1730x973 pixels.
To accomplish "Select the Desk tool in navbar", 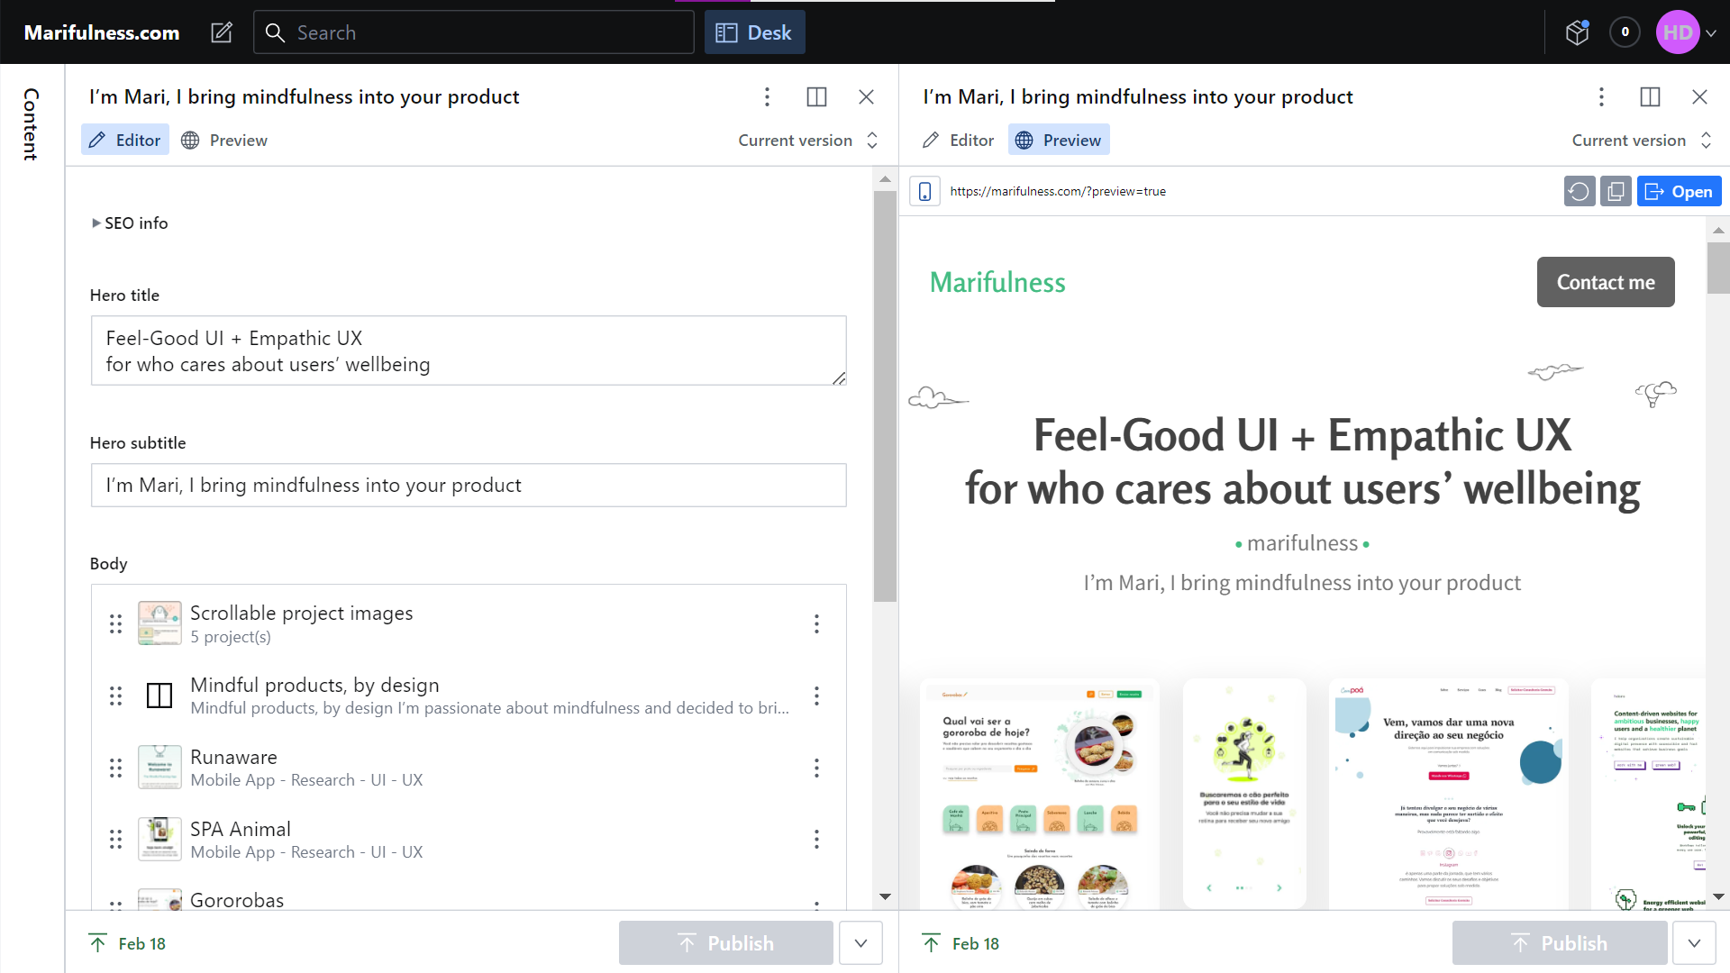I will 754,32.
